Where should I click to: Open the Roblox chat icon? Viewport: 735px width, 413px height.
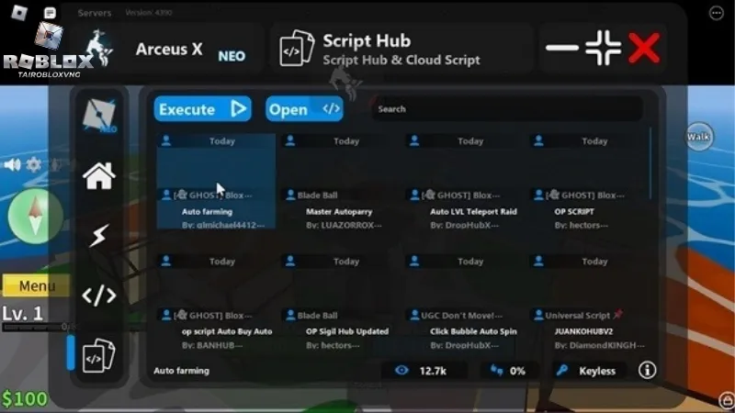(50, 13)
